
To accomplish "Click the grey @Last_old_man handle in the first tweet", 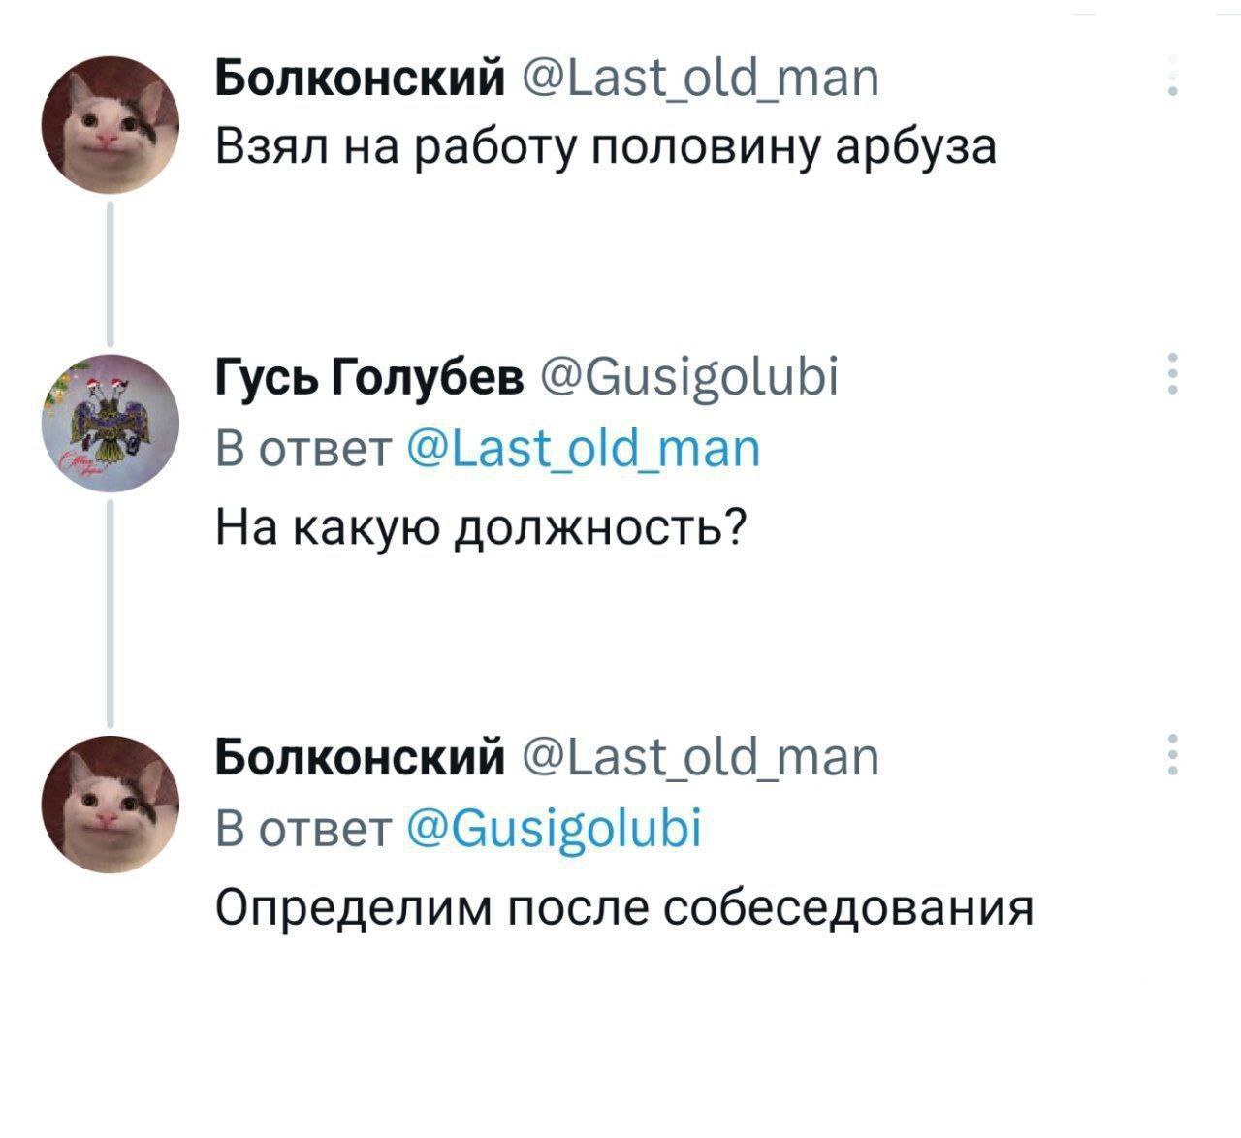I will [x=700, y=78].
